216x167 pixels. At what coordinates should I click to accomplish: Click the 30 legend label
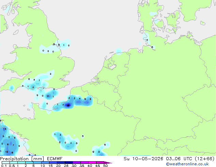coord(74,166)
